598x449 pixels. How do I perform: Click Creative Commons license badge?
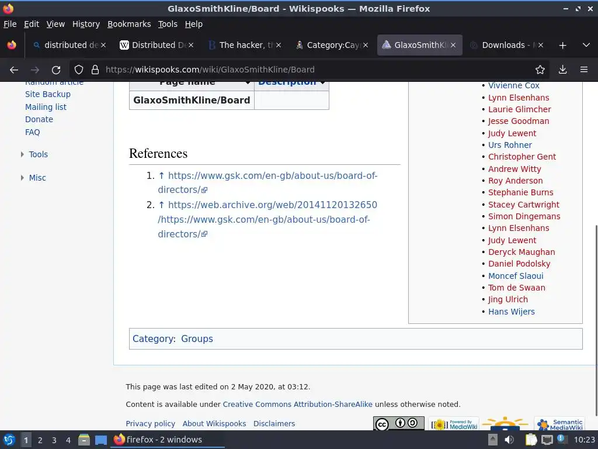398,423
